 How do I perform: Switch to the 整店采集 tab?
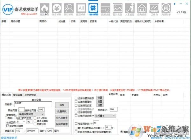(18, 95)
